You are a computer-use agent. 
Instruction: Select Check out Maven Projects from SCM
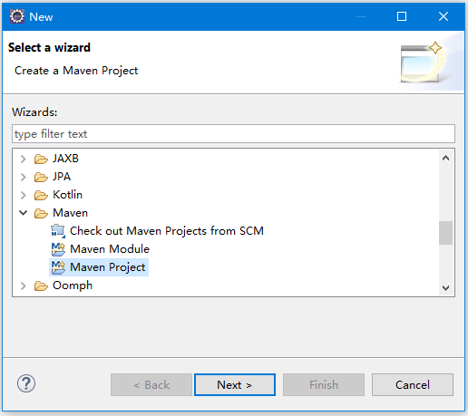tap(167, 231)
